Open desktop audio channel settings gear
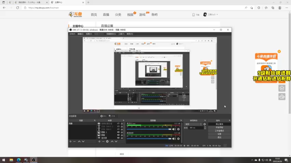Image resolution: width=291 pixels, height=163 pixels. (x=178, y=139)
